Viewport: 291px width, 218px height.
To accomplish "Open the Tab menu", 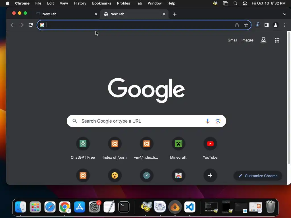I will coord(139,3).
